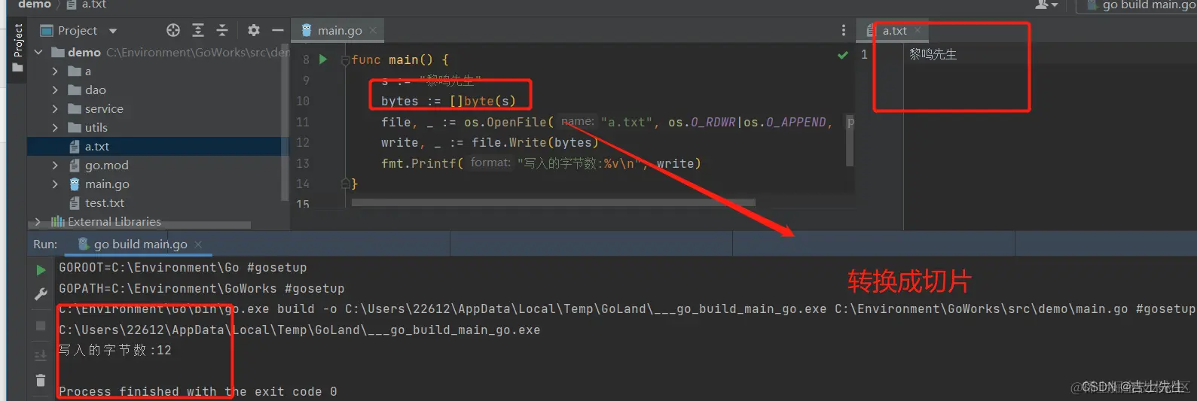Click the line 黎鸣先生 in a.txt editor
Image resolution: width=1197 pixels, height=401 pixels.
pos(933,54)
